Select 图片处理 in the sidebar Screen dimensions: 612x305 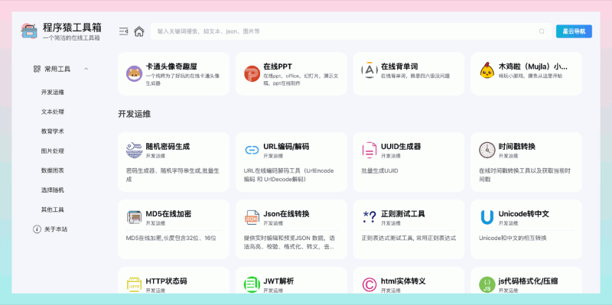(53, 151)
